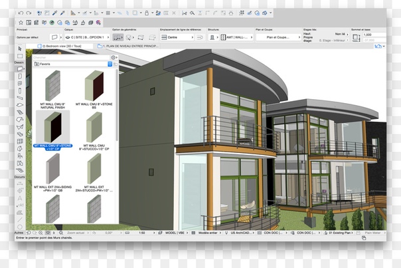Toggle the chained wall geometry method
This screenshot has width=401, height=268.
tap(118, 37)
